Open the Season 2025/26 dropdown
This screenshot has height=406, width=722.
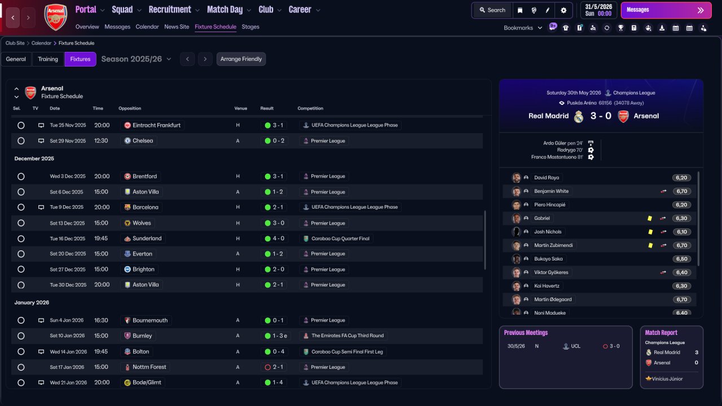(x=136, y=59)
